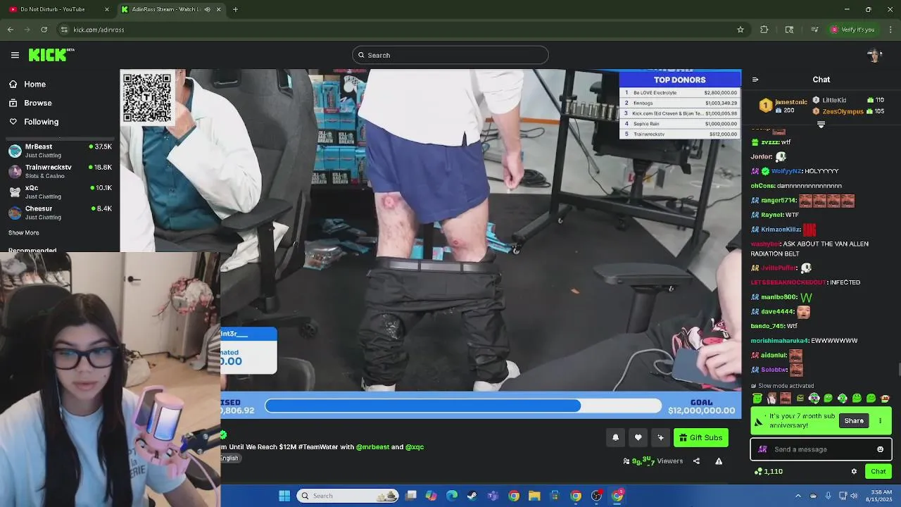The height and width of the screenshot is (507, 901).
Task: Click Send a message chat input
Action: coord(821,449)
